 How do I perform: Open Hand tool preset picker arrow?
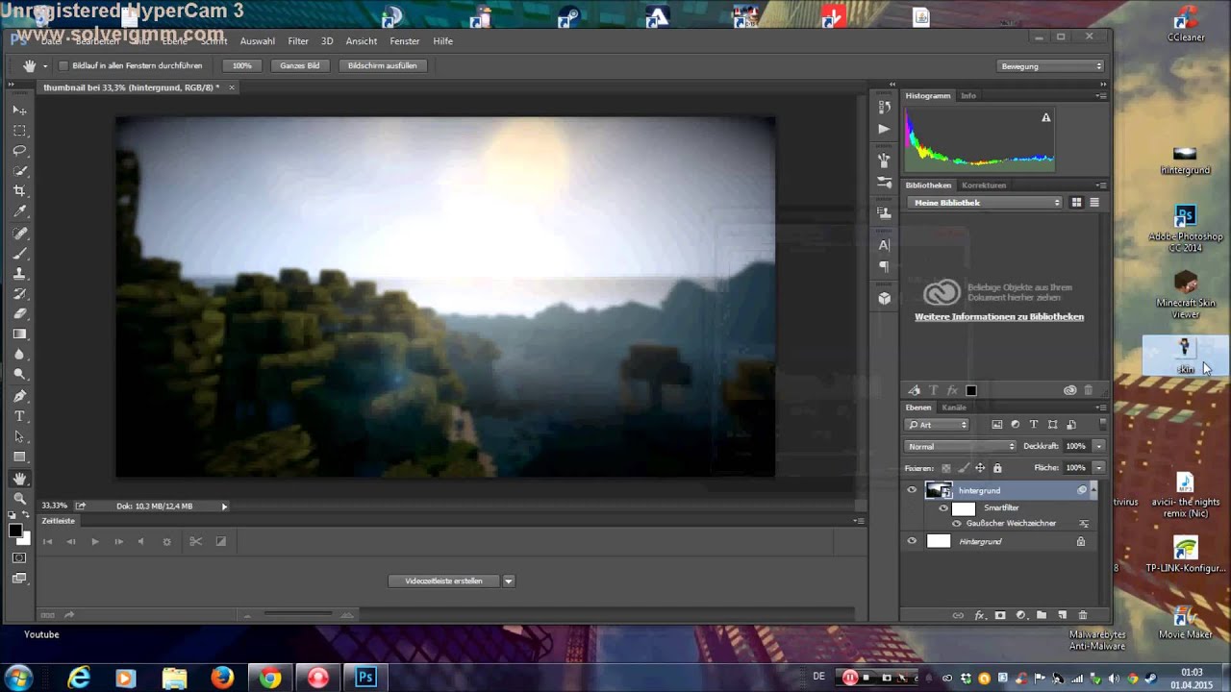[x=43, y=66]
